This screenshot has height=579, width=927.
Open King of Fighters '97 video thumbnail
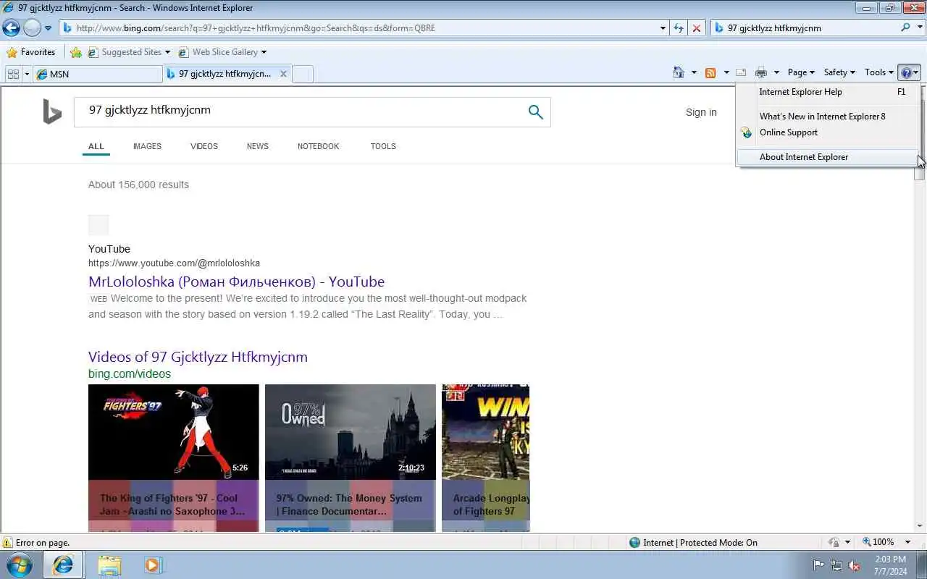click(173, 432)
